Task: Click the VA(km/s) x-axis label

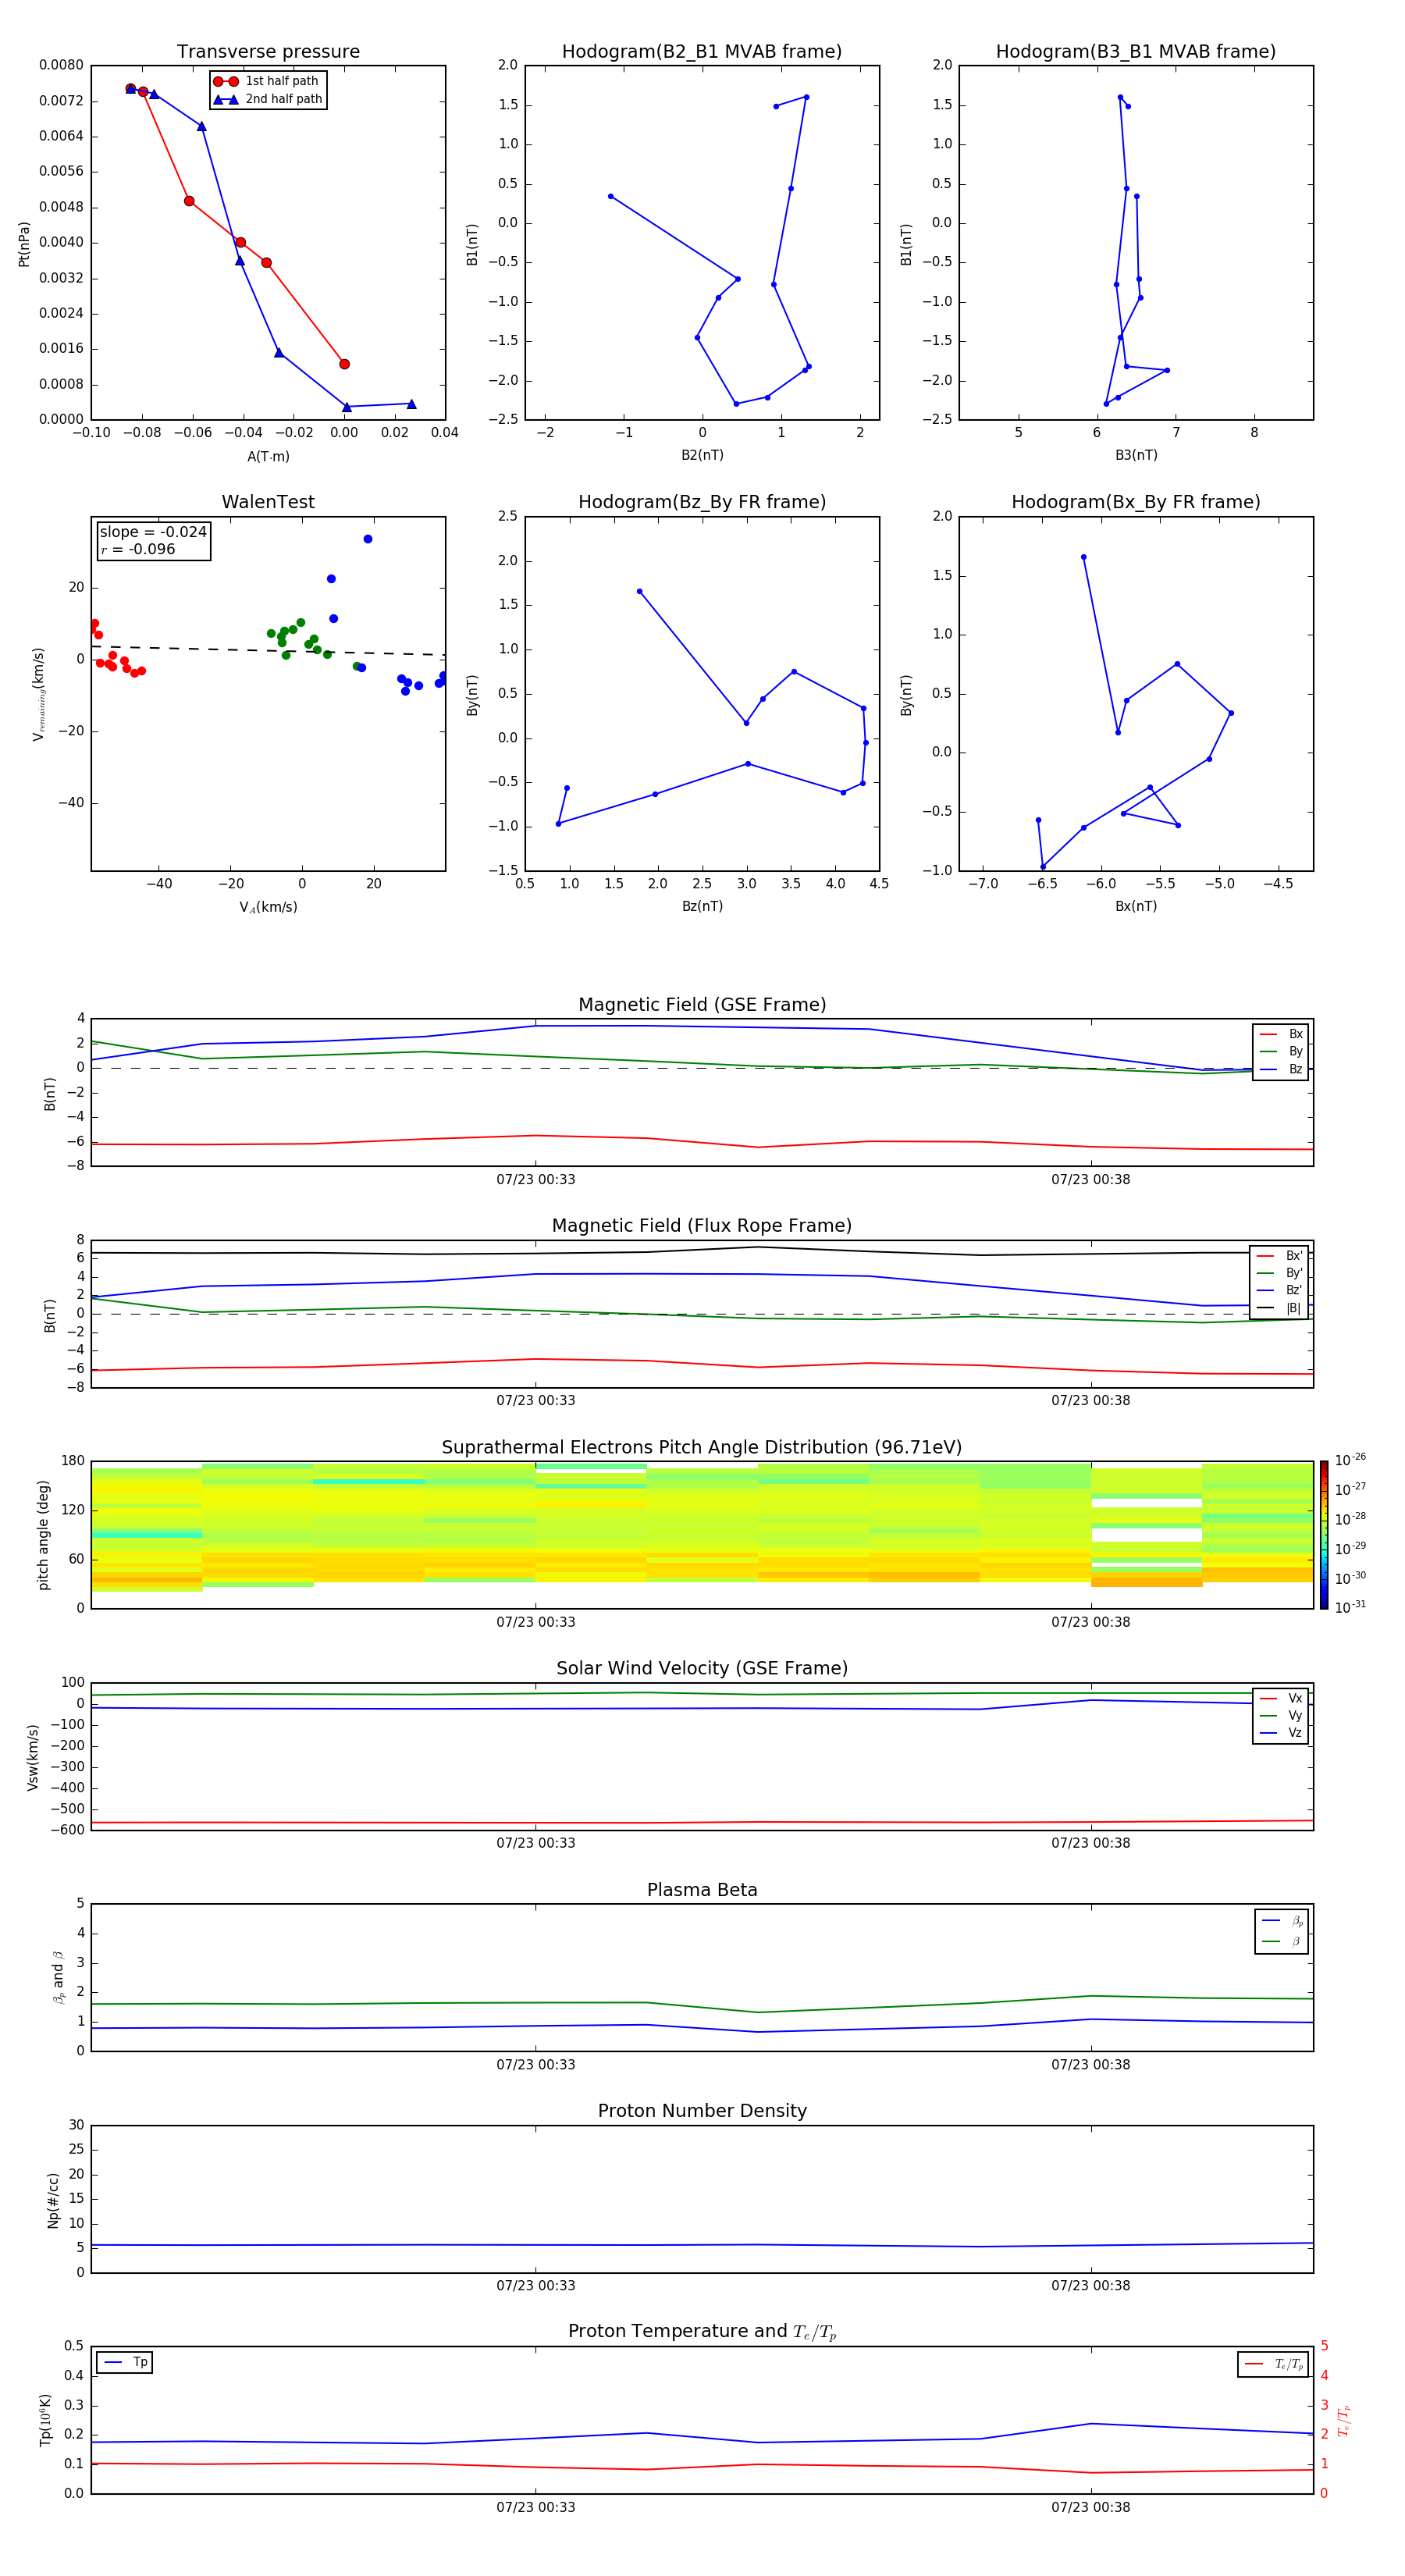Action: coord(268,907)
